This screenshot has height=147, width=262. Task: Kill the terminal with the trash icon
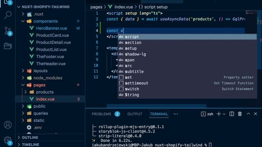(x=240, y=114)
